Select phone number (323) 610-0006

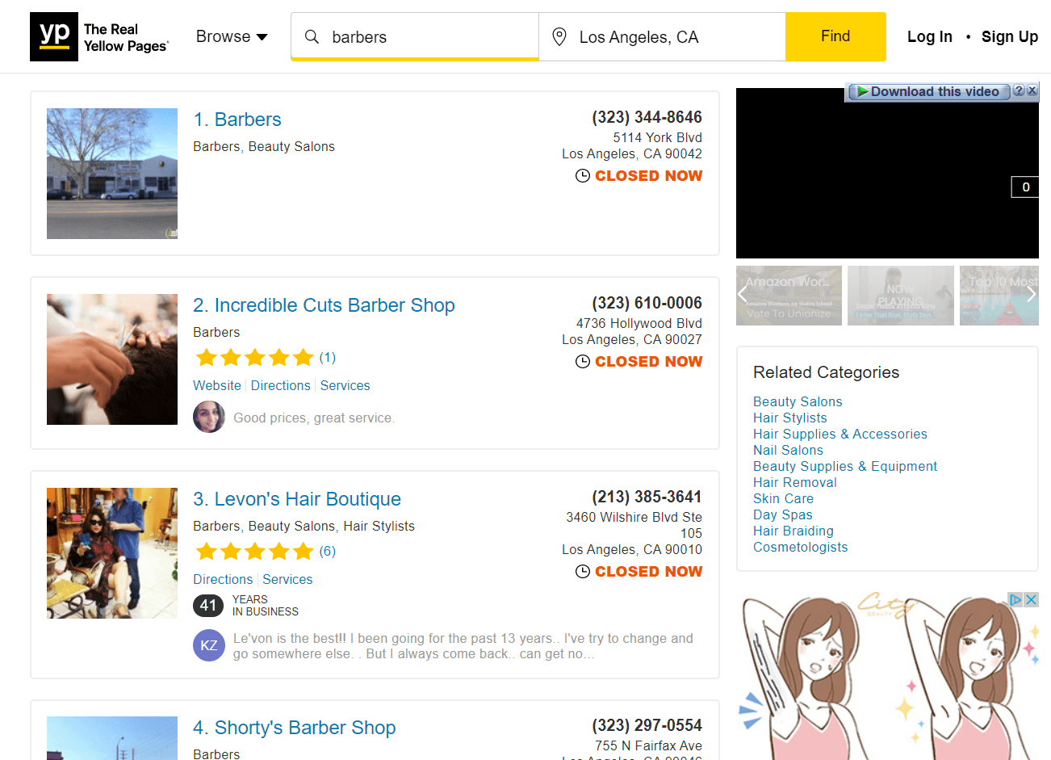click(647, 303)
